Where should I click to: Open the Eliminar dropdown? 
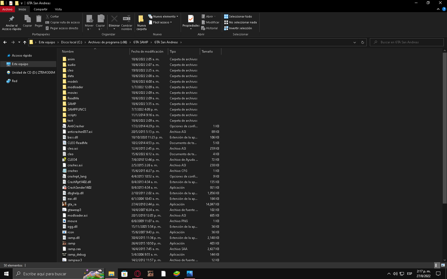tap(114, 29)
